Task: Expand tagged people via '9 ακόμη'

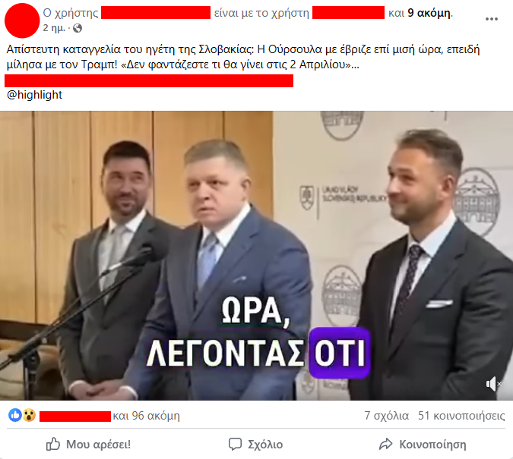Action: [x=429, y=13]
